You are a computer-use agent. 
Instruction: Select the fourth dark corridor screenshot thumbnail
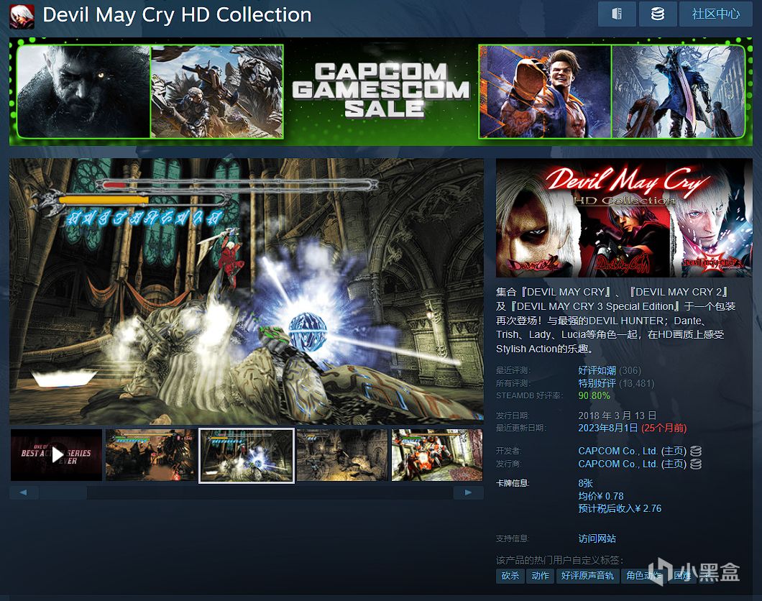[342, 455]
